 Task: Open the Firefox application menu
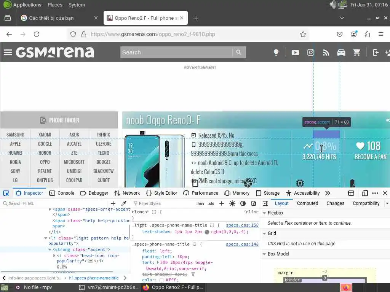[x=380, y=34]
